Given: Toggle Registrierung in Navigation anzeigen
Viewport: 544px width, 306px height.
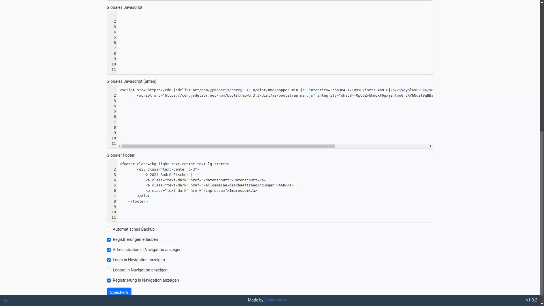Looking at the screenshot, I should pos(109,280).
